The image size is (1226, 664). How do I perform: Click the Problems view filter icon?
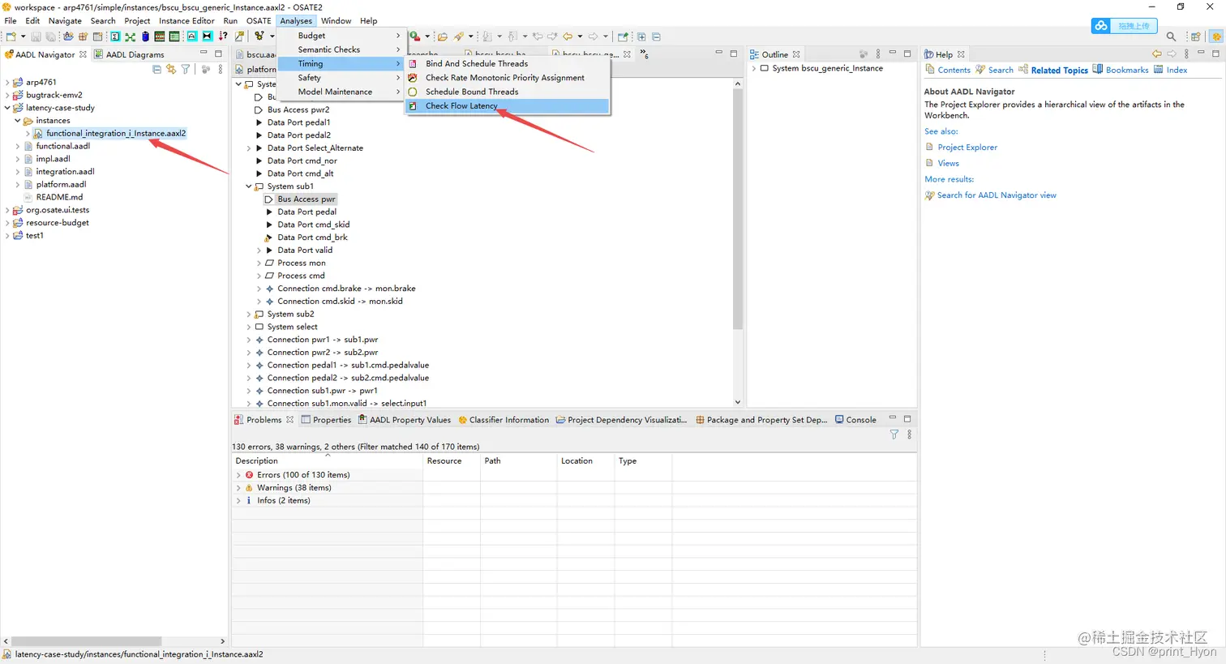tap(894, 435)
